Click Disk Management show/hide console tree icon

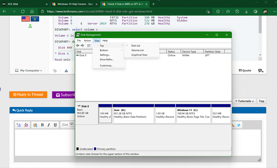(89, 46)
